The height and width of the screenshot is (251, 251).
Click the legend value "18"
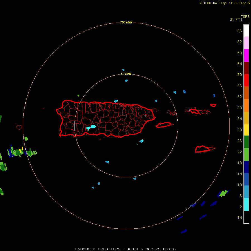click(x=240, y=163)
